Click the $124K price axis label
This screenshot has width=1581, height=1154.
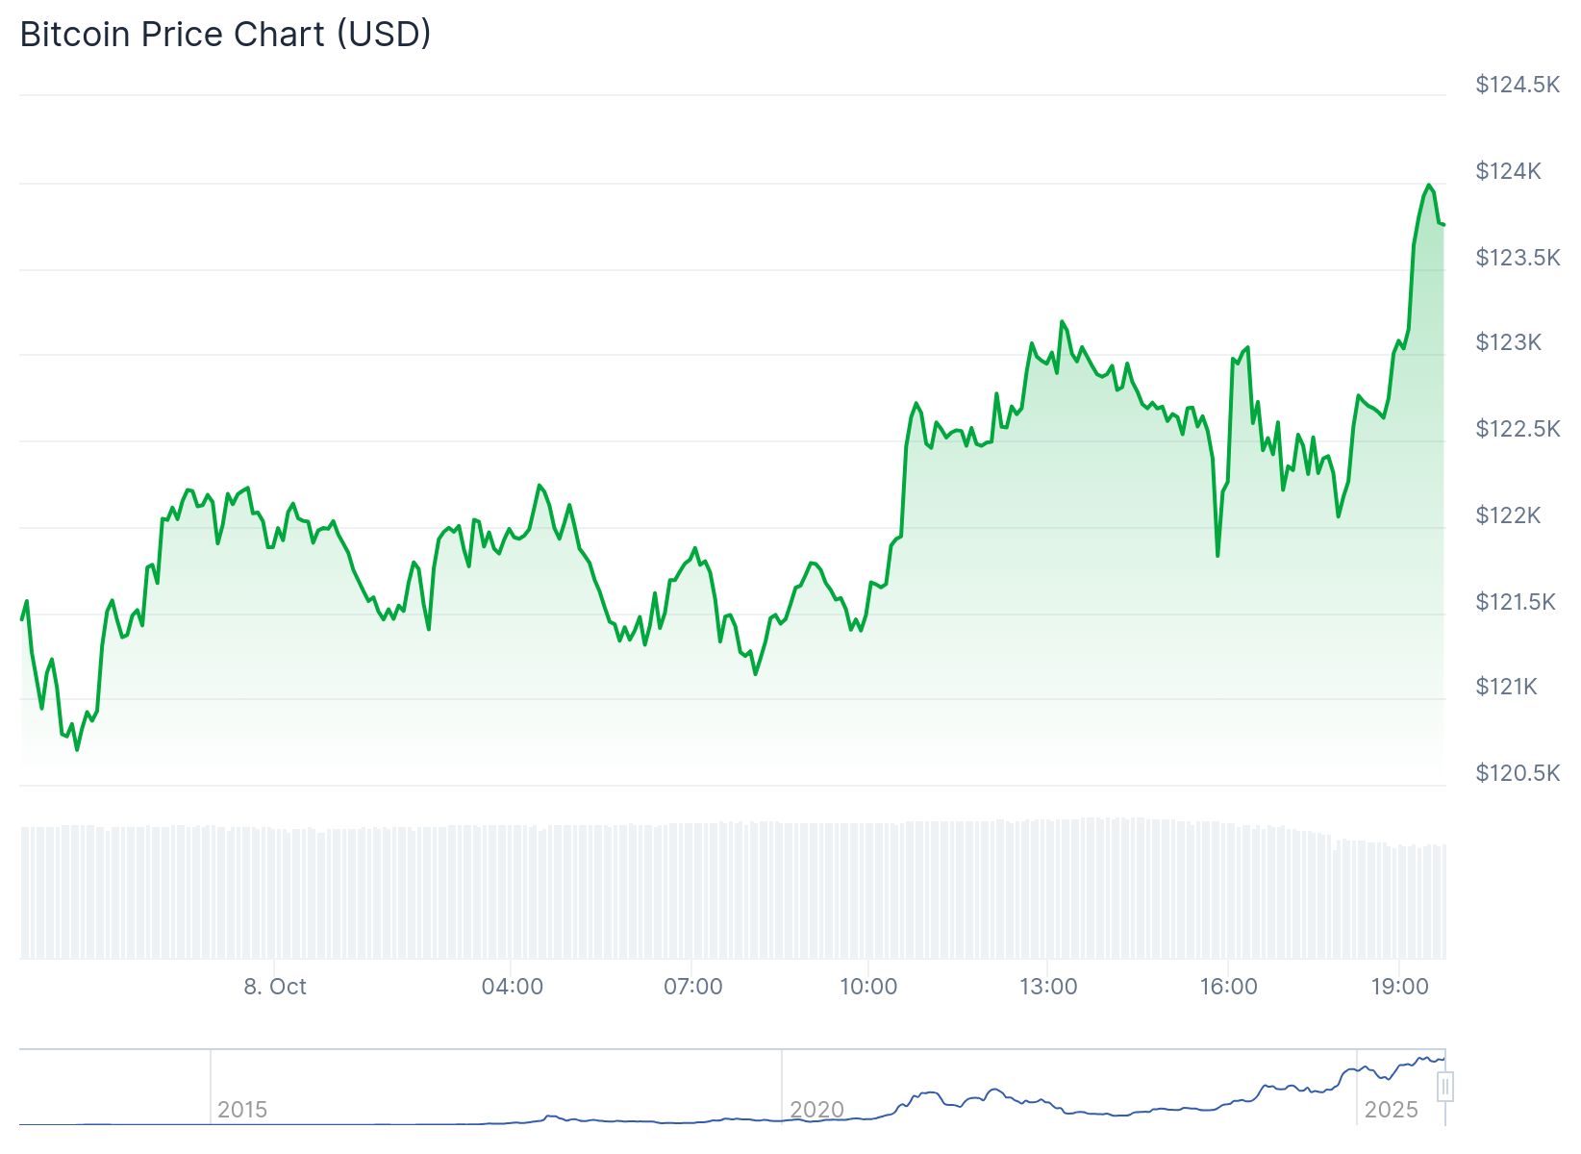pos(1508,171)
